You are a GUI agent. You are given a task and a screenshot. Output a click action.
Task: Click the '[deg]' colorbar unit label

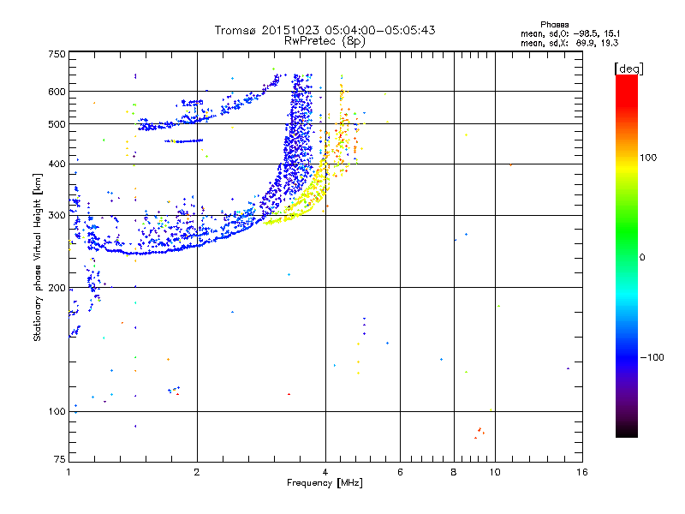coord(628,69)
